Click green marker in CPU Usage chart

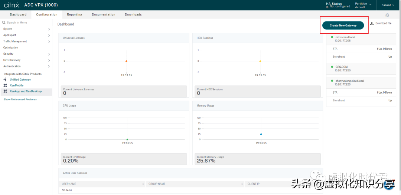(127, 139)
